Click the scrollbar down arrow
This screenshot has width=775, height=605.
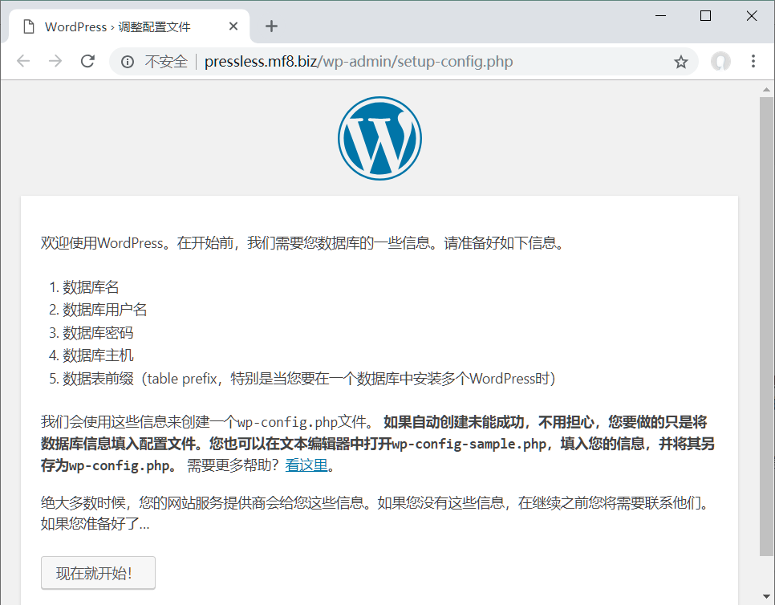pos(767,596)
